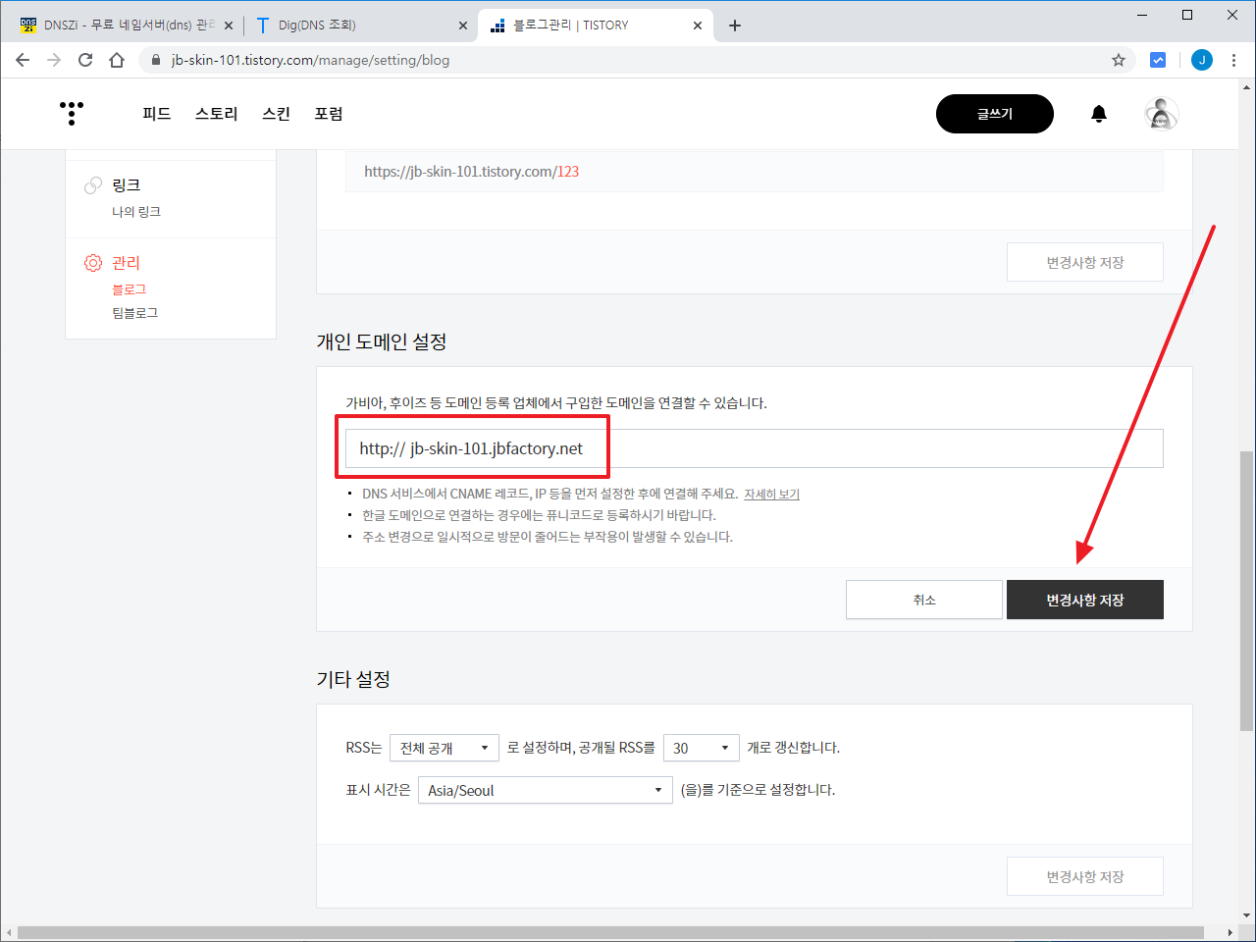
Task: View site info via the padlock icon
Action: (156, 60)
